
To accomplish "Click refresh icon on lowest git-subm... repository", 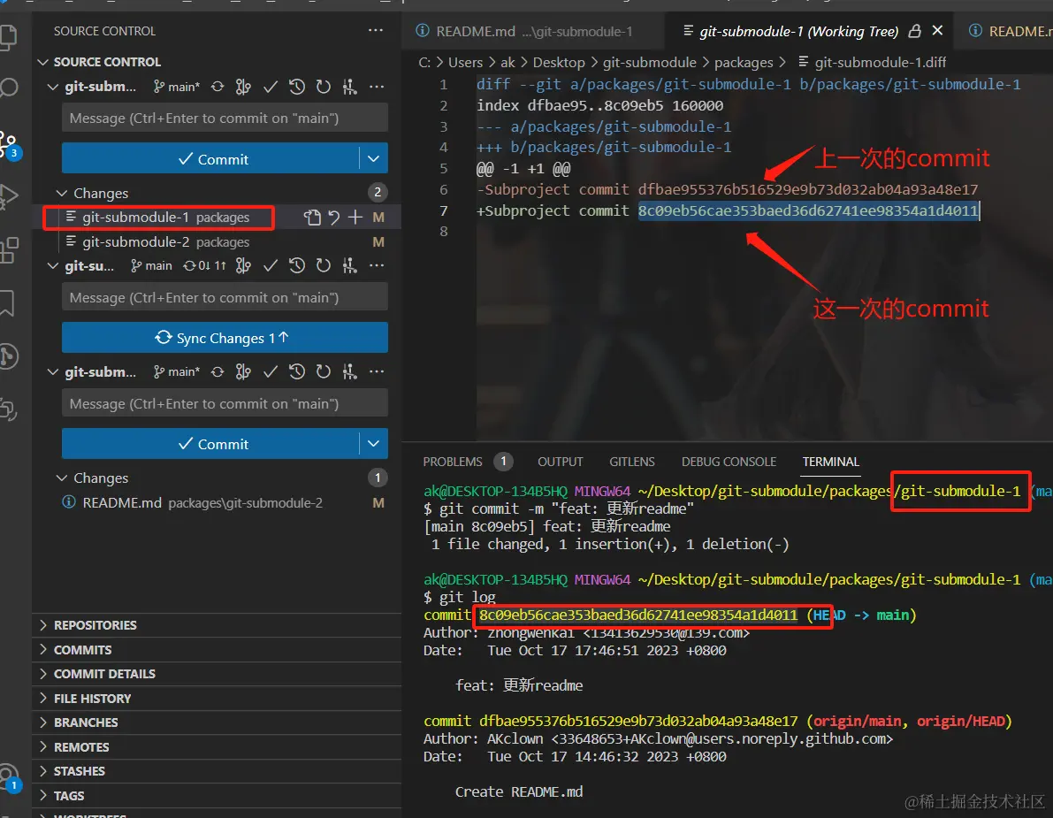I will (323, 371).
